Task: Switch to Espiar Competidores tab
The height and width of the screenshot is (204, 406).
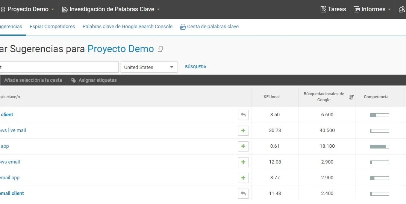Action: pos(52,27)
